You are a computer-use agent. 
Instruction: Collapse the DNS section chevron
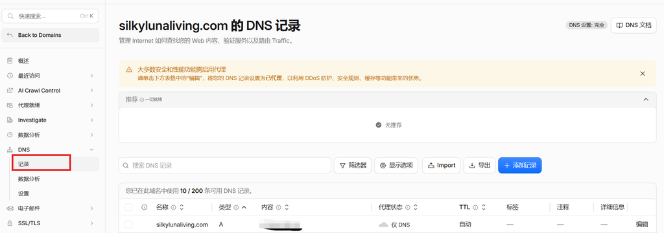pos(92,150)
